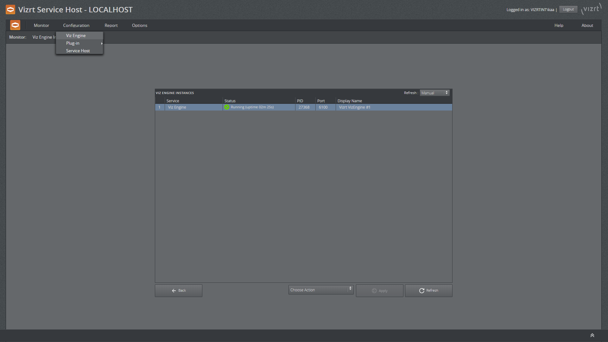Click the Viz Engine instance row
Screen dimensions: 608x342
tap(304, 107)
